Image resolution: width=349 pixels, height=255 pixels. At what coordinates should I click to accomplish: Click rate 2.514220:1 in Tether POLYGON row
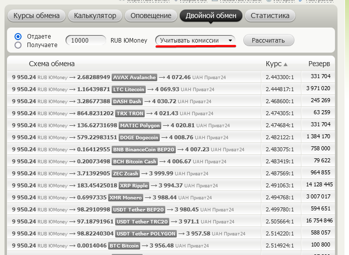tap(280, 233)
